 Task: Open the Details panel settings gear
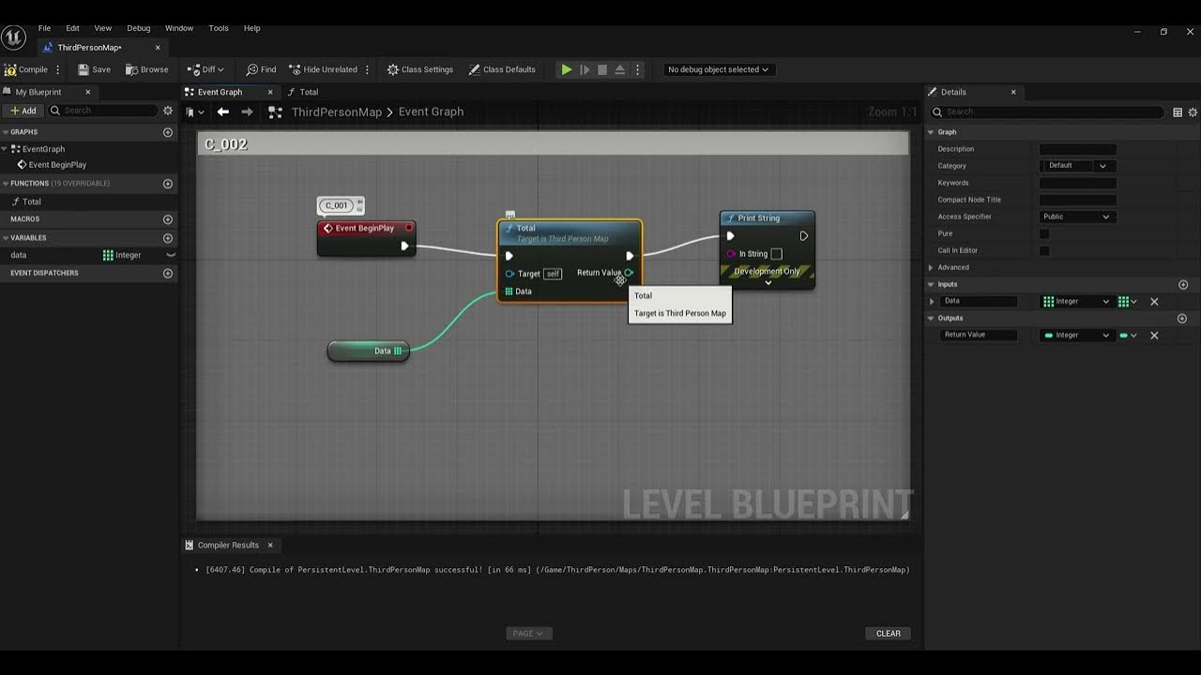coord(1193,112)
